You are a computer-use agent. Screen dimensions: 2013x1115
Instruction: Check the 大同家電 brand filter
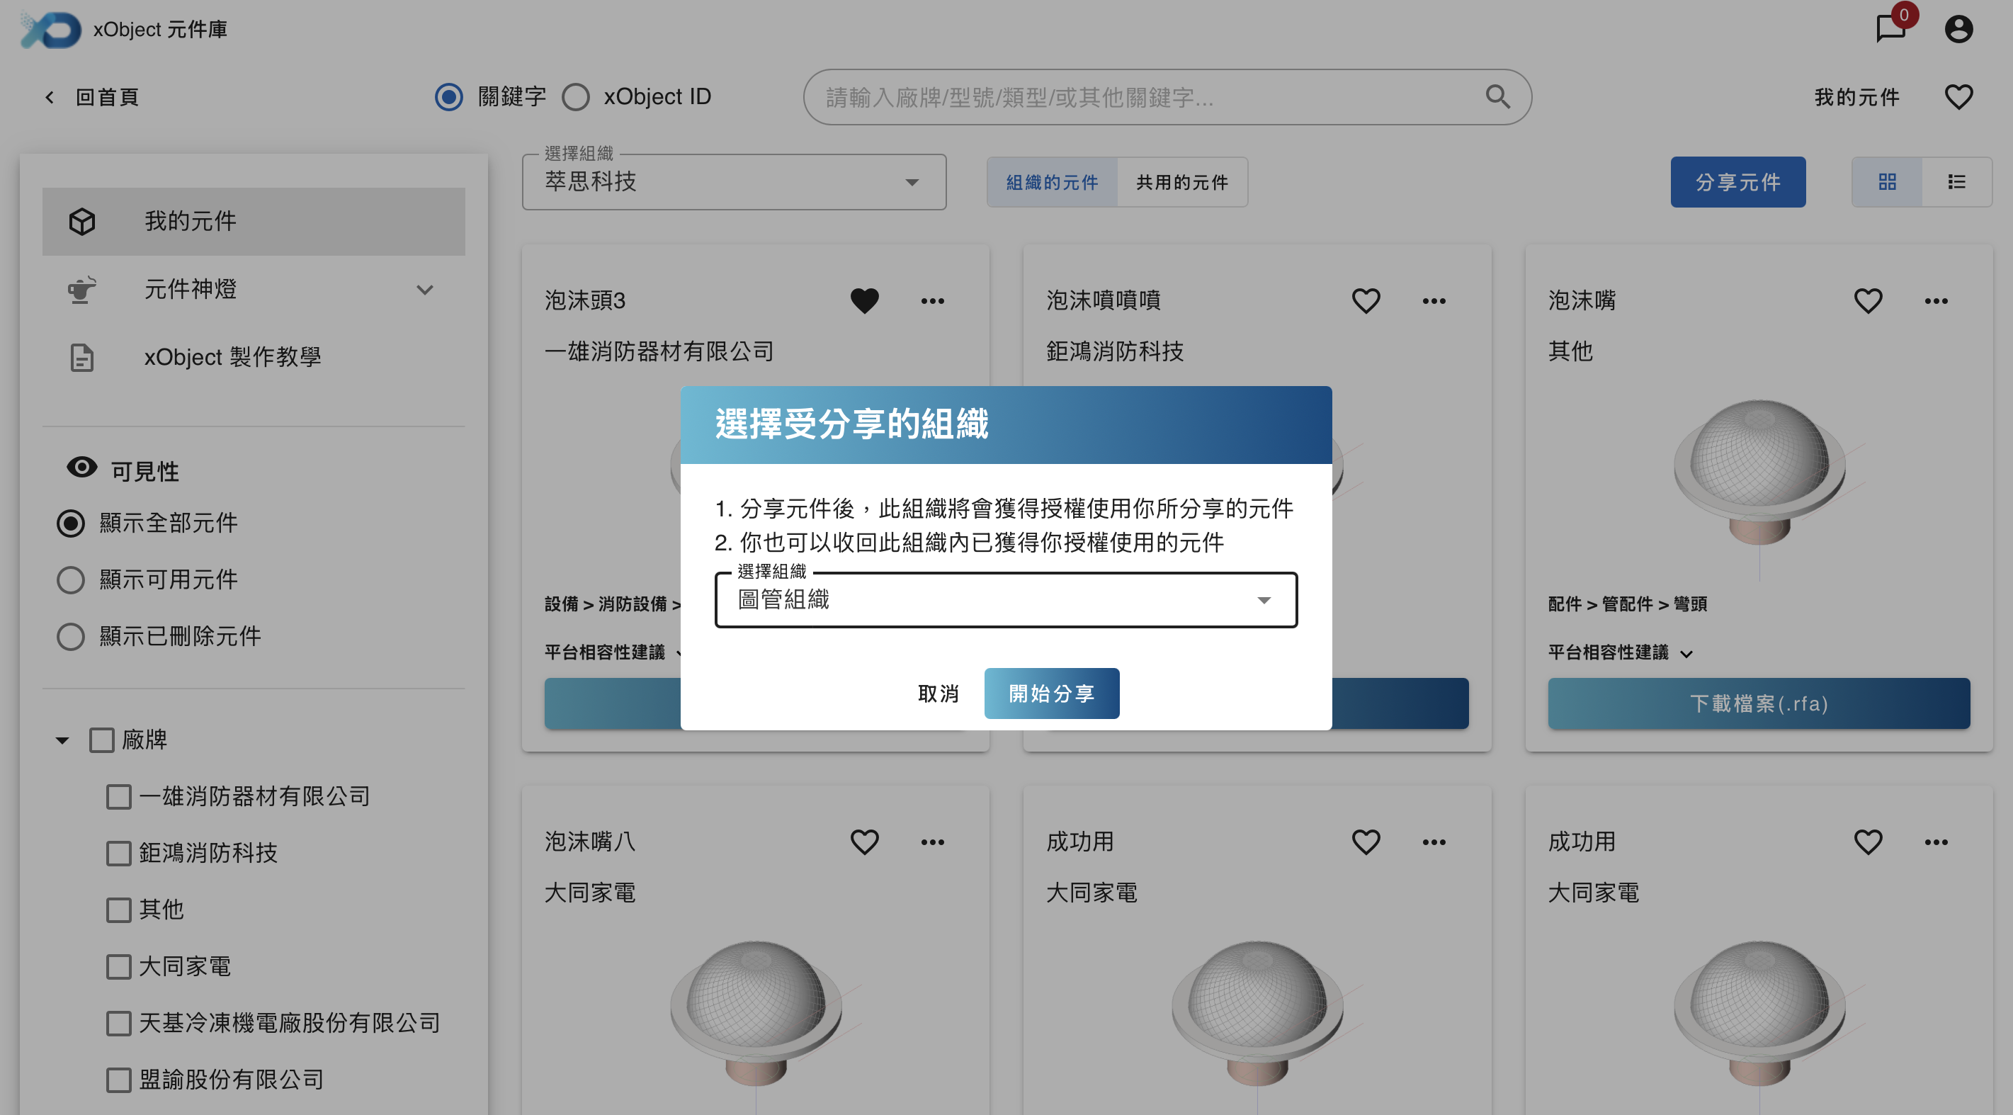(x=119, y=966)
